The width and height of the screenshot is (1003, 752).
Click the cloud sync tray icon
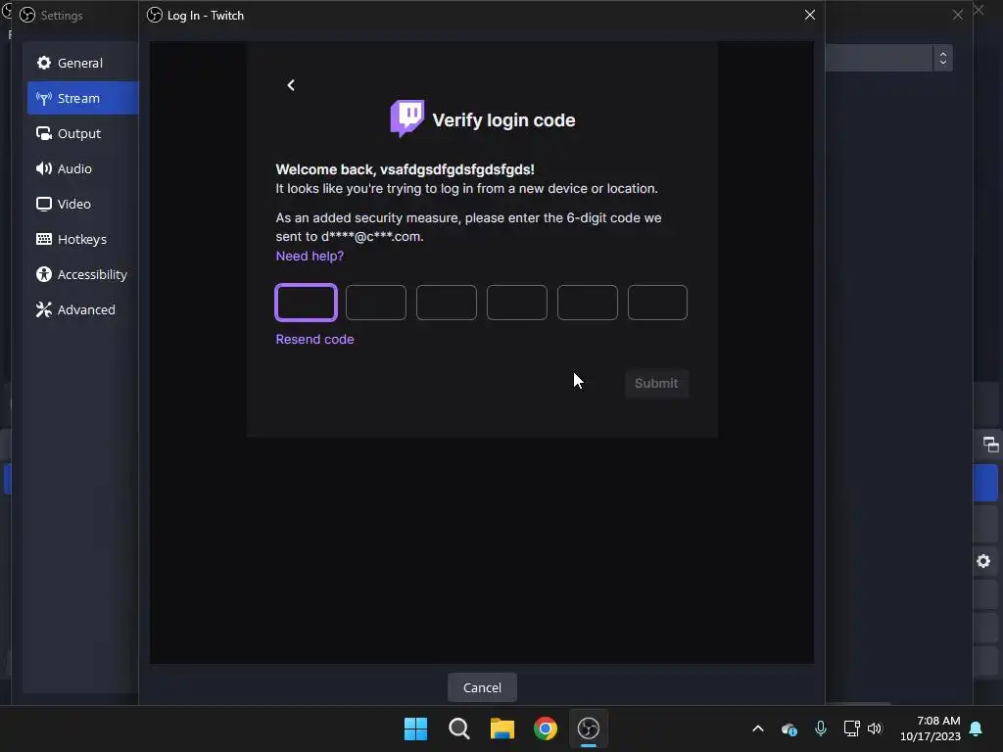(789, 728)
